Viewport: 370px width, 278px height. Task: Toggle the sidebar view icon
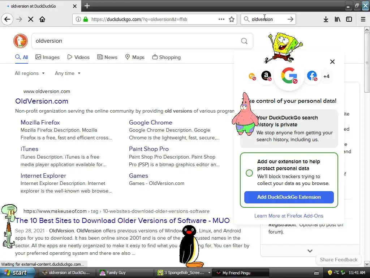tap(349, 19)
